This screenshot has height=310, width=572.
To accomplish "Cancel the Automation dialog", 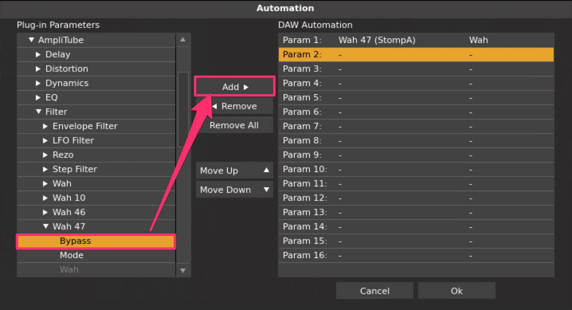I will pos(374,291).
